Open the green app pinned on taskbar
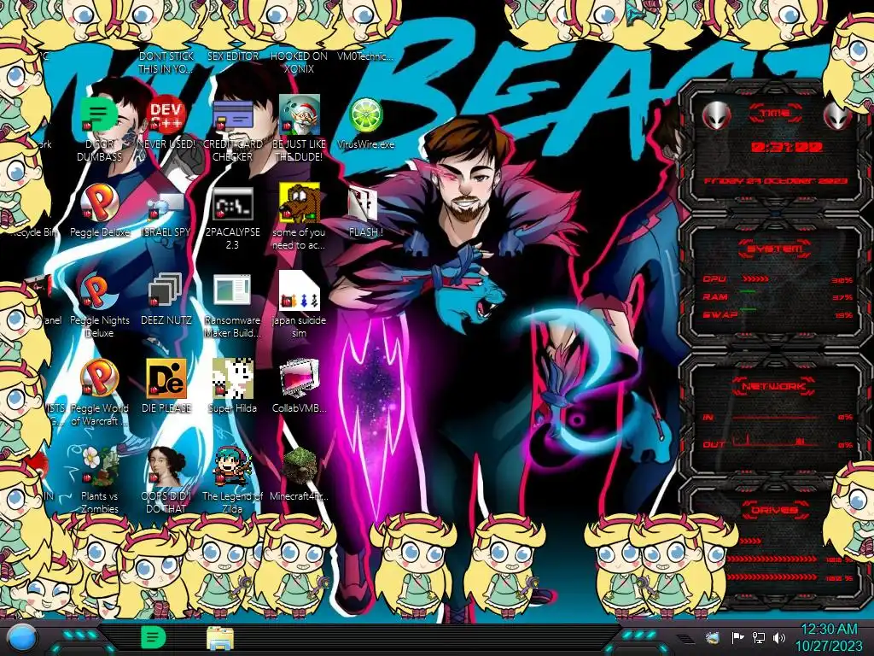 point(153,638)
